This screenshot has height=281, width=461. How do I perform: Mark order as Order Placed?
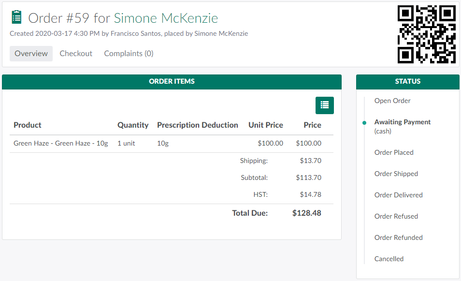[394, 152]
